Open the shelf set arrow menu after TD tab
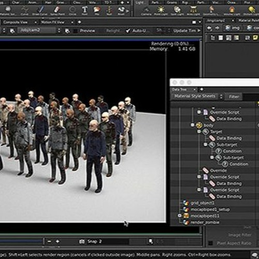Viewport: 259px width, 259px height. (x=128, y=3)
